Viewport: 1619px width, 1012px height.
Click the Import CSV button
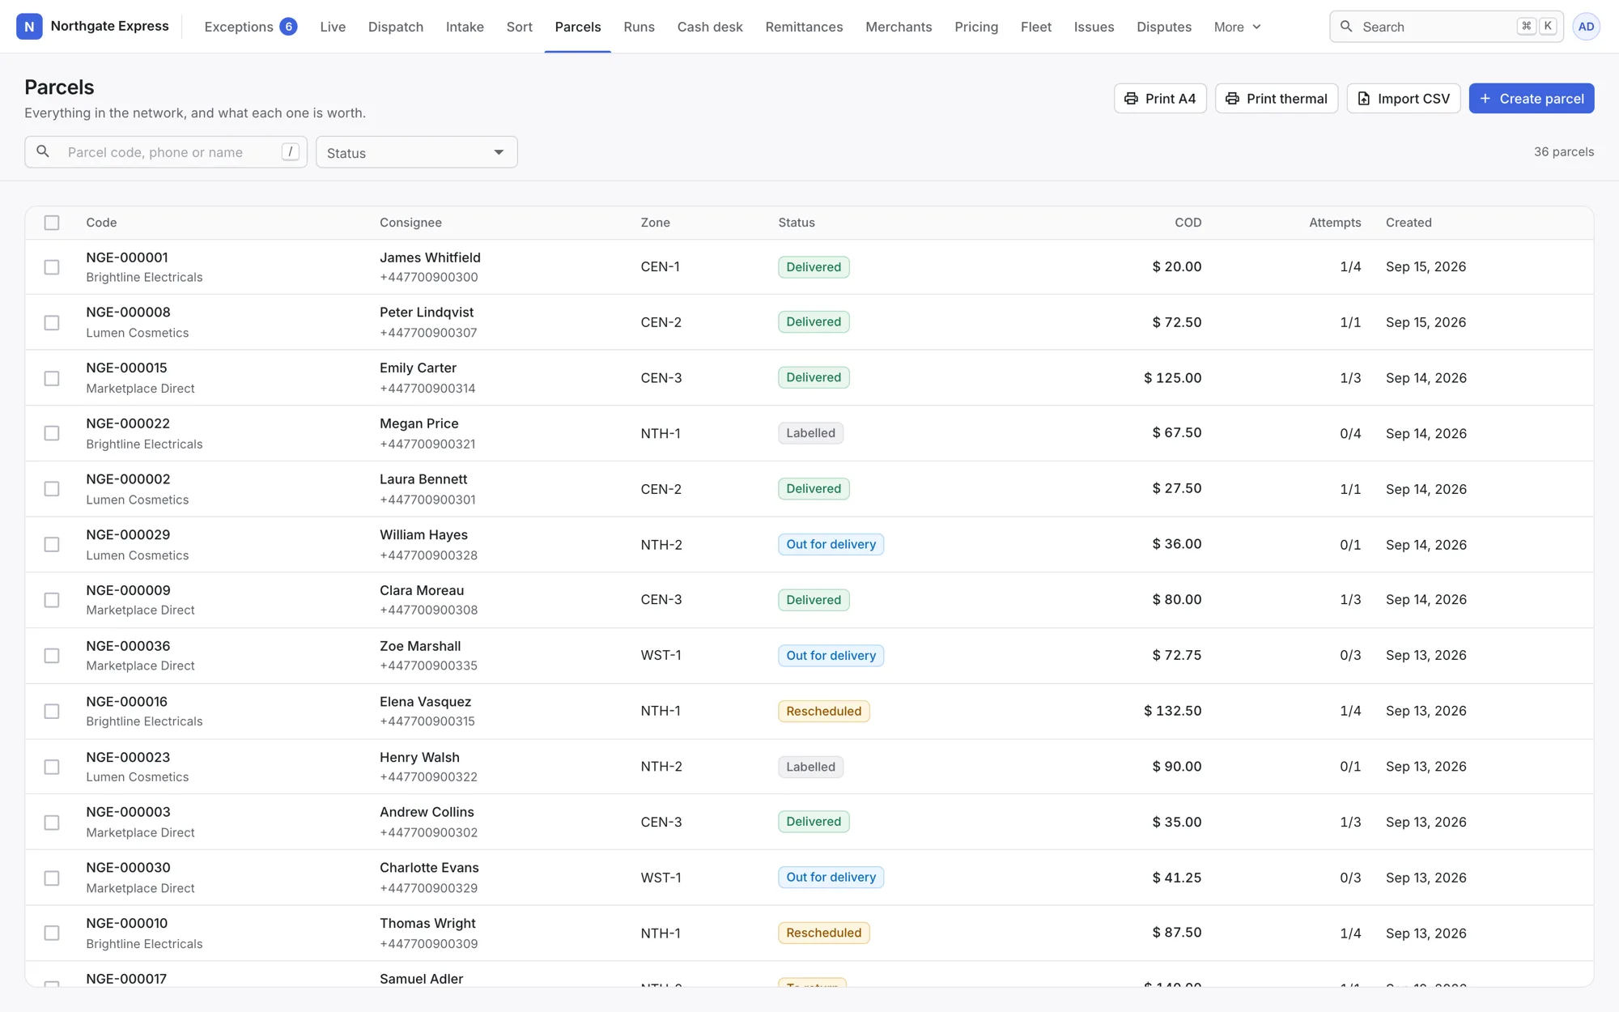1404,99
